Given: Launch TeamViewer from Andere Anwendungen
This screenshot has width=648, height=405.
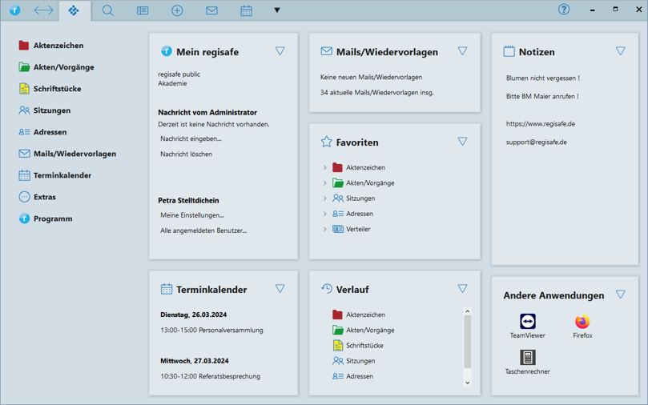Looking at the screenshot, I should coord(527,322).
